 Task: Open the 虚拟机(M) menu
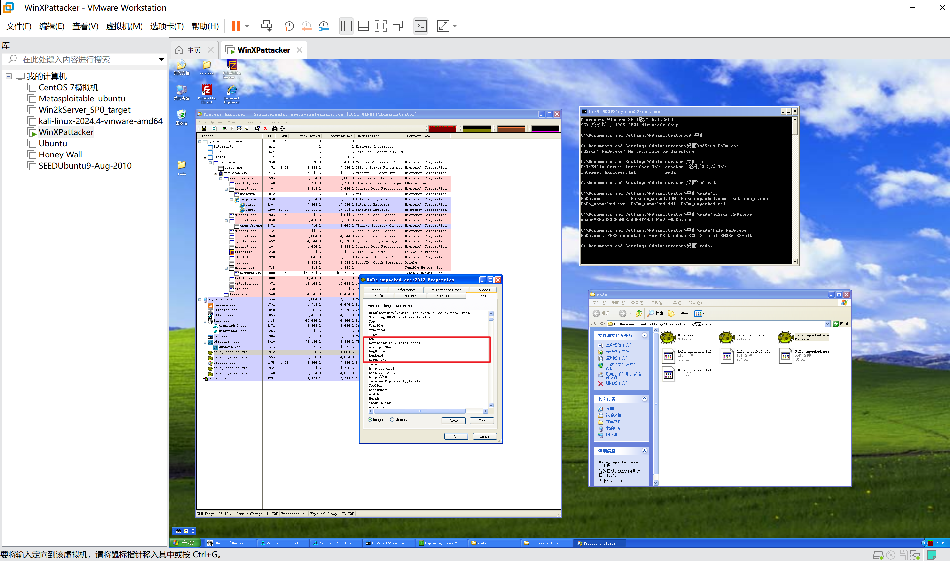pyautogui.click(x=124, y=26)
